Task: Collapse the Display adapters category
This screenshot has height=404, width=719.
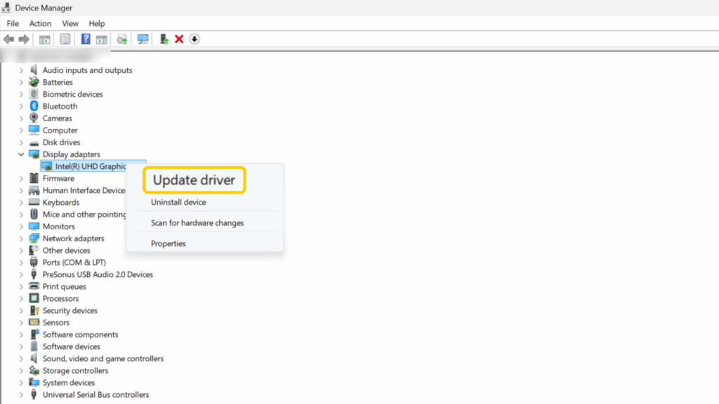Action: tap(21, 154)
